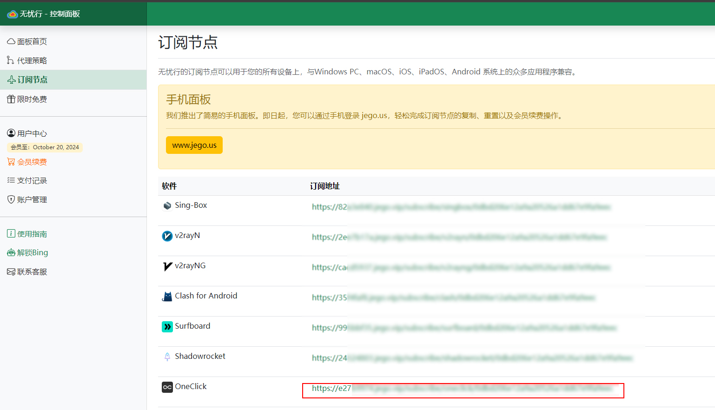Click the Clash for Android cat icon
Image resolution: width=715 pixels, height=410 pixels.
(167, 297)
